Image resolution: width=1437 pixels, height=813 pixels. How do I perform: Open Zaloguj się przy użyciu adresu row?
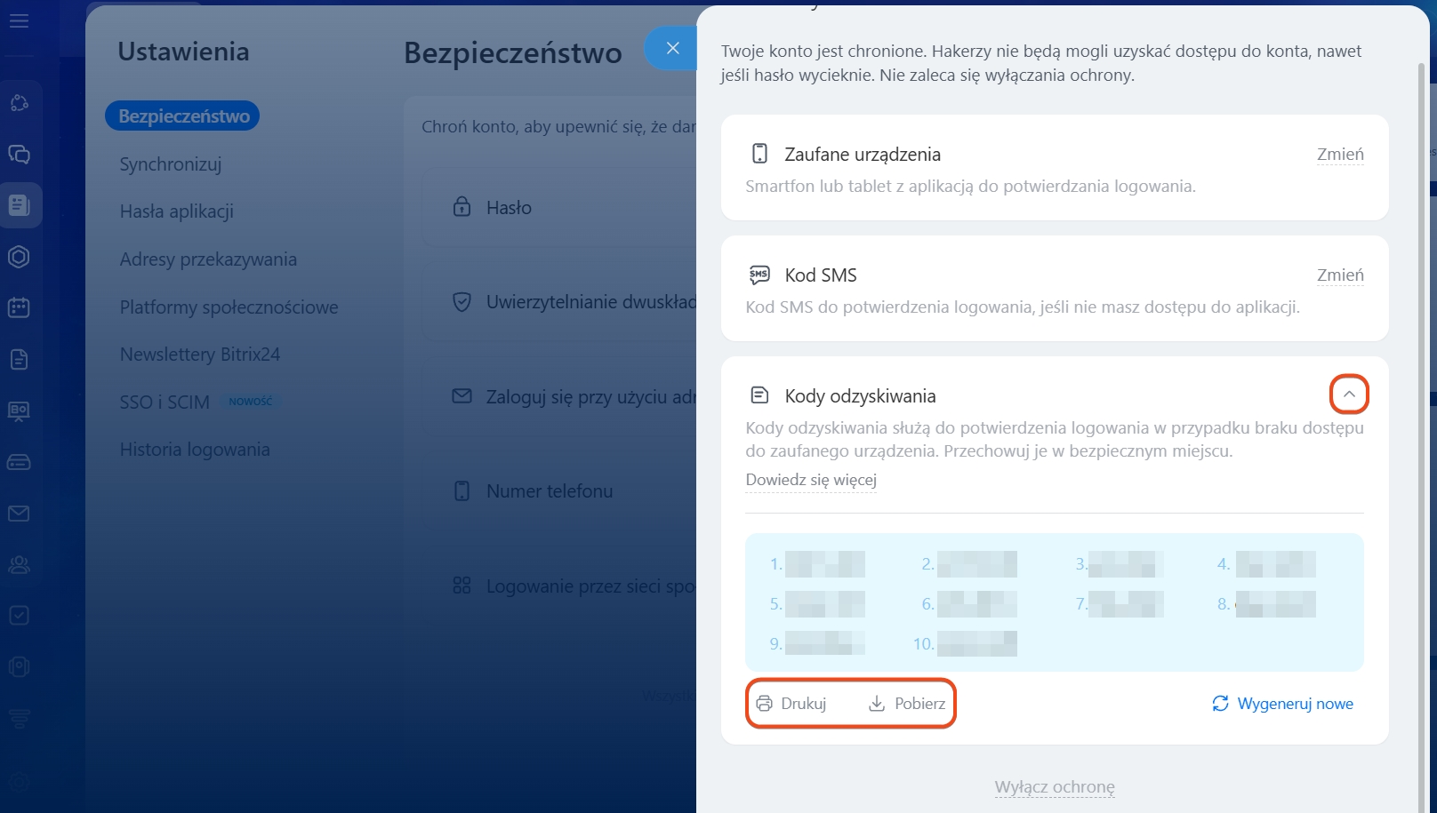tap(559, 397)
